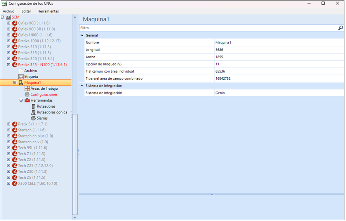Select Tech Z2 (1.11.3) in tree
Viewport: 346px width, 221px height.
[31, 160]
